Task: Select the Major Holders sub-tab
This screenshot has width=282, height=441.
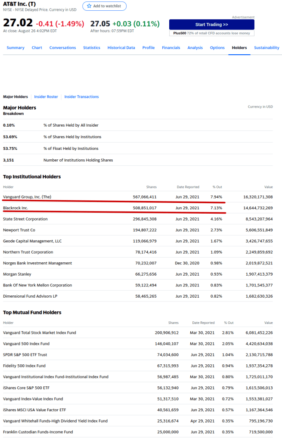Action: [x=15, y=97]
